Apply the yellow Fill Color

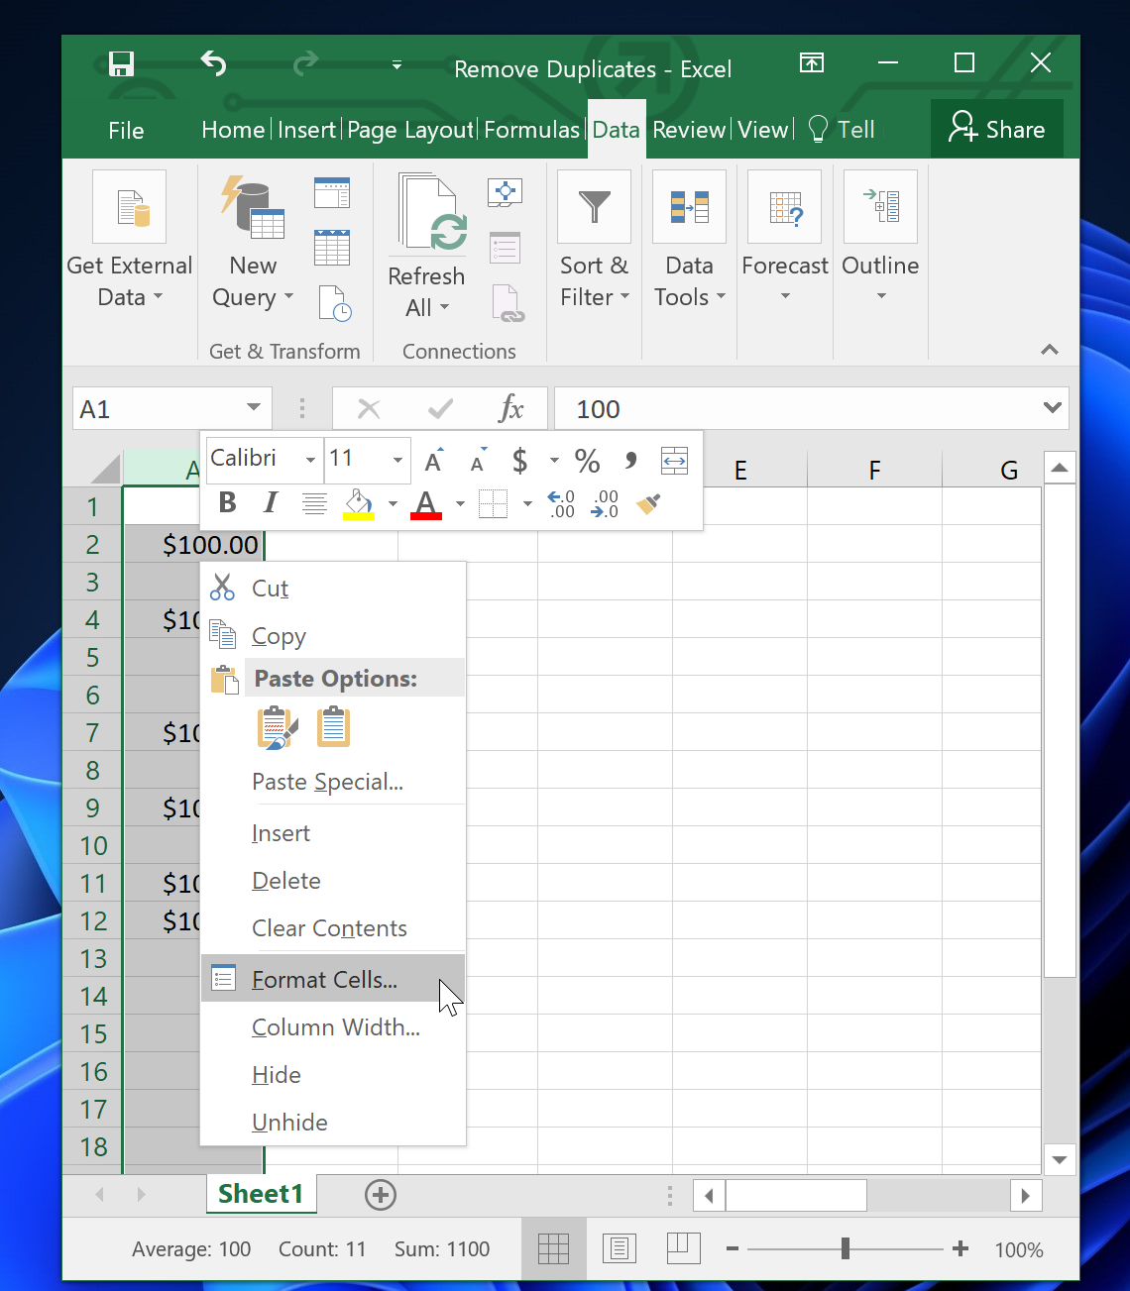[x=359, y=503]
